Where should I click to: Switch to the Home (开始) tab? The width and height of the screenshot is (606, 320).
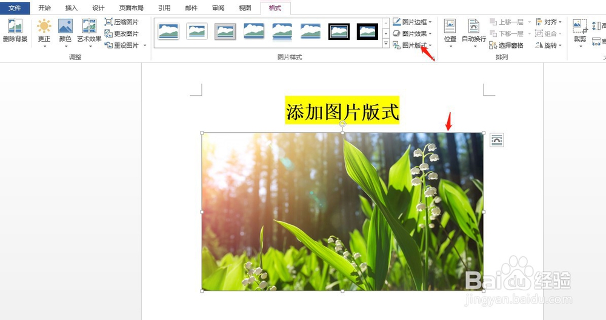[x=44, y=8]
